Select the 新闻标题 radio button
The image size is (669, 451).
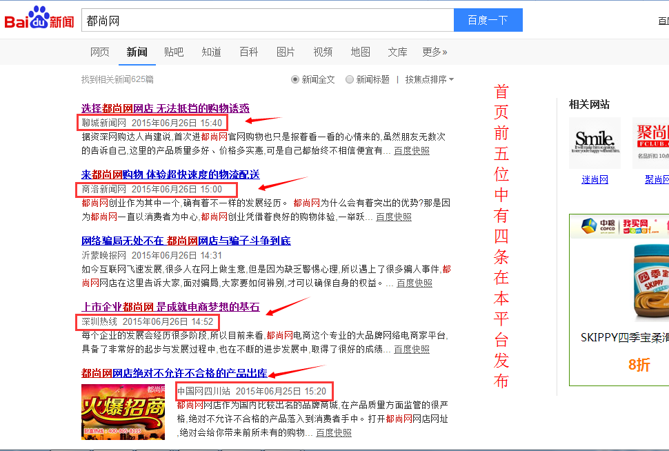coord(350,79)
